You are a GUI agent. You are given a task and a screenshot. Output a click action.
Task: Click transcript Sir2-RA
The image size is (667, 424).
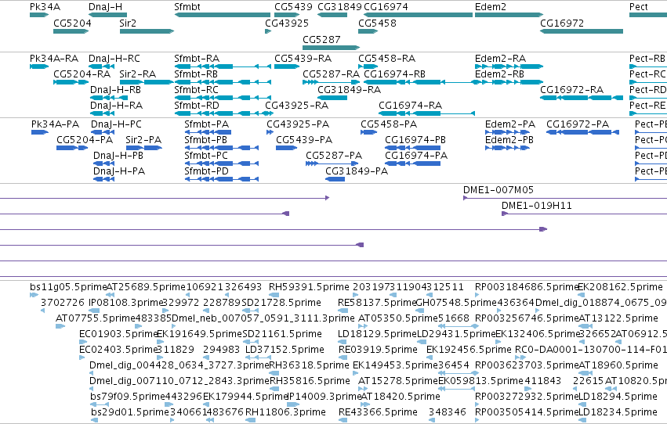(147, 82)
